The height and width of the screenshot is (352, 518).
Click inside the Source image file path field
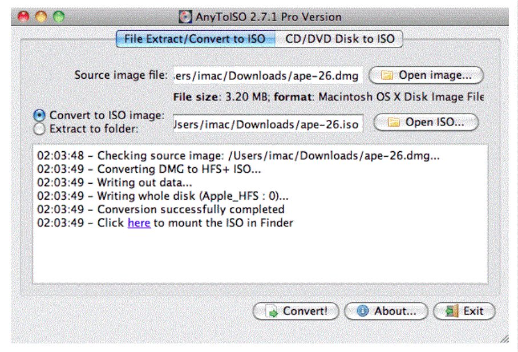click(x=268, y=76)
